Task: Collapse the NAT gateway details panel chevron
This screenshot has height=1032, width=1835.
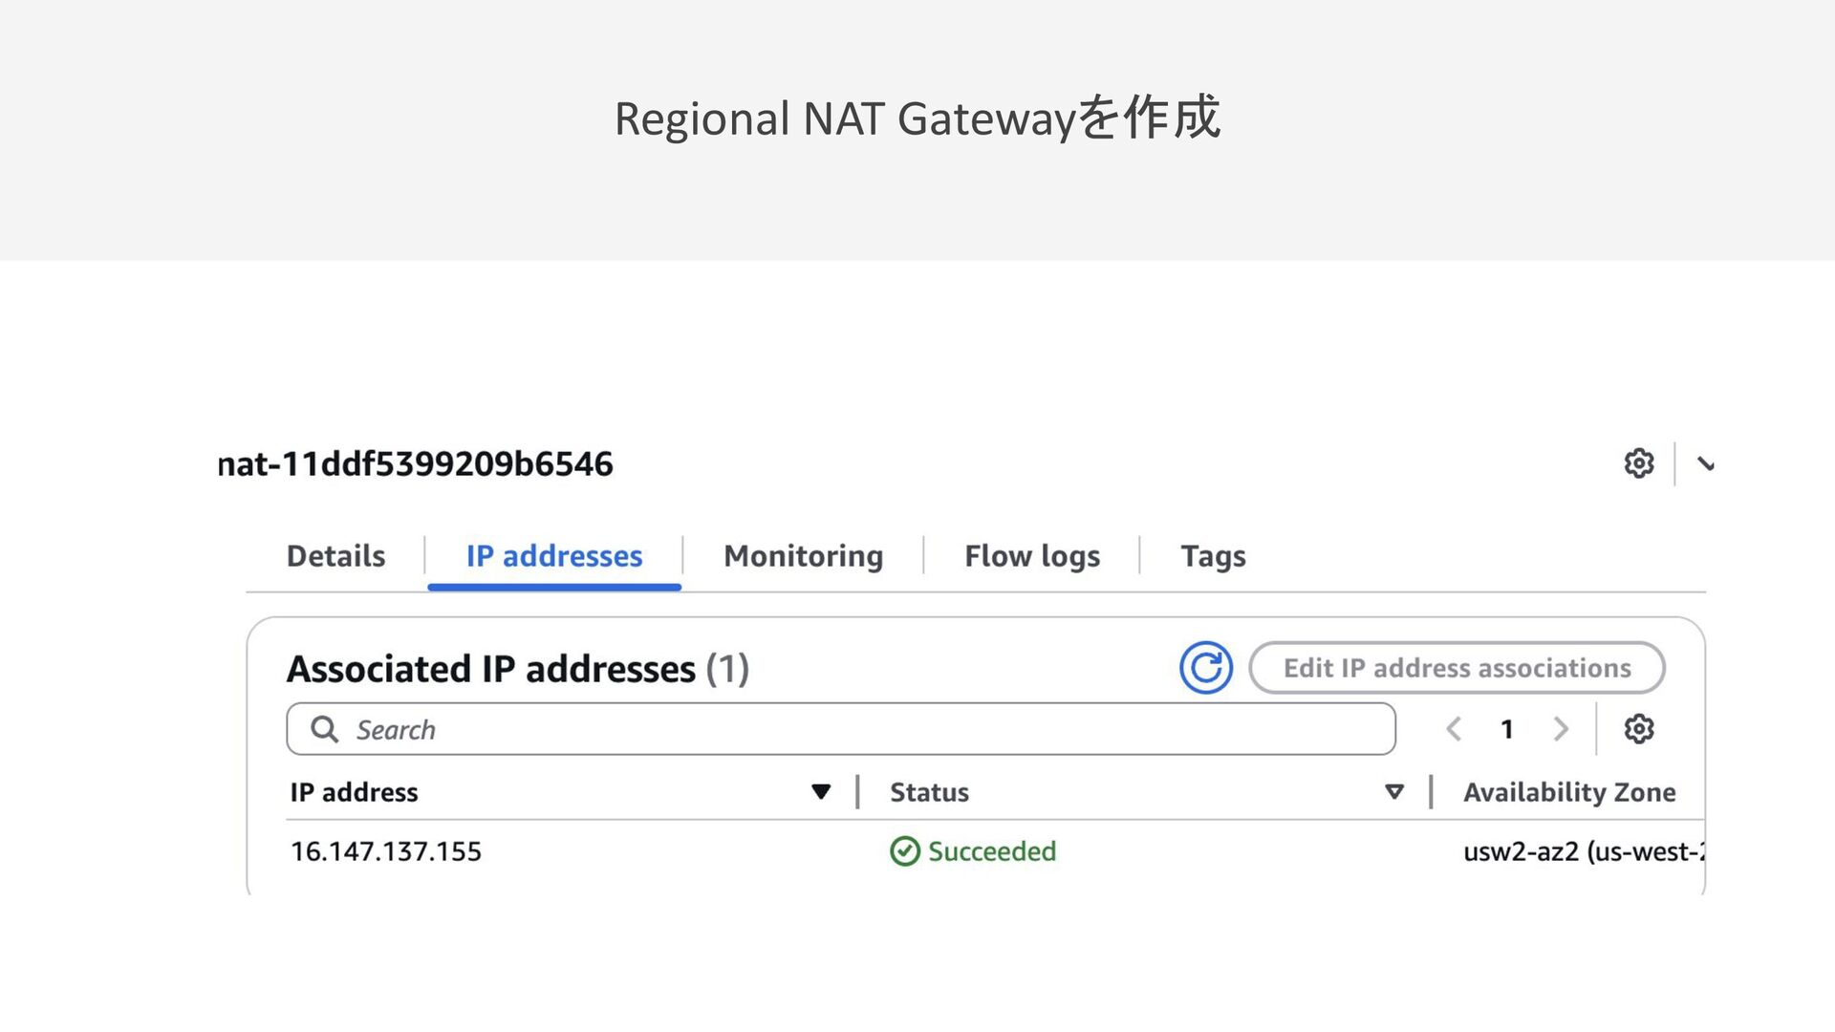Action: (1706, 464)
